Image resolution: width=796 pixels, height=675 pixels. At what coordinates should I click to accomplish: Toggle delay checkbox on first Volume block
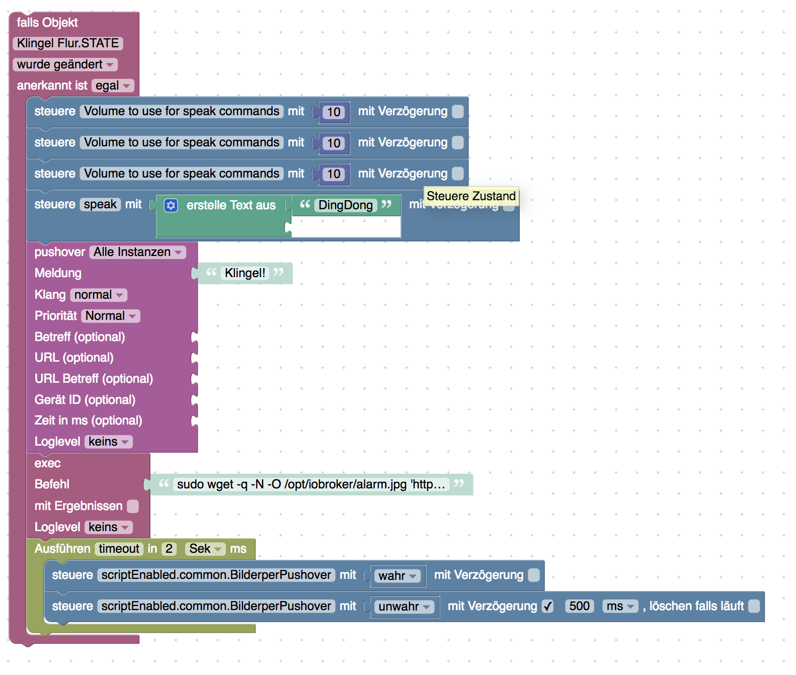458,111
